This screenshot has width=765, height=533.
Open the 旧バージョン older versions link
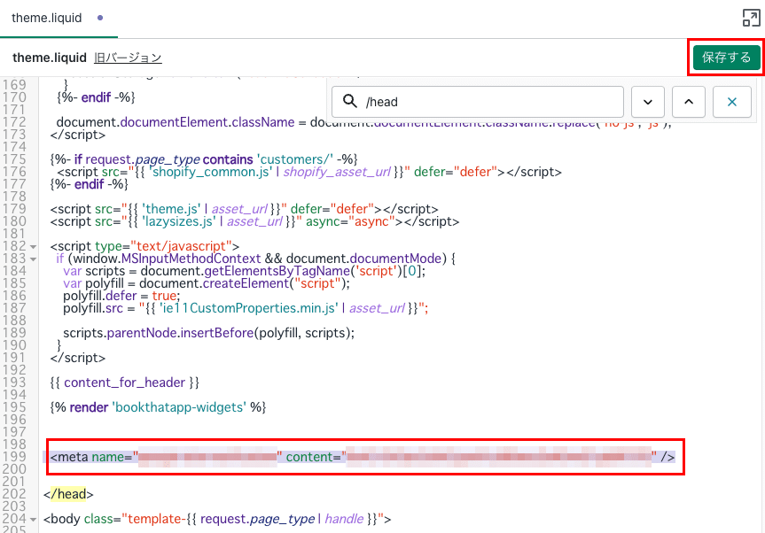[128, 58]
